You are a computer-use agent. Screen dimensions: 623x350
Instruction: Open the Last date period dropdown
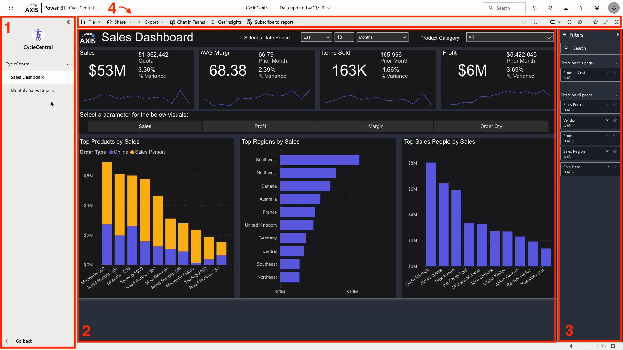[x=316, y=37]
